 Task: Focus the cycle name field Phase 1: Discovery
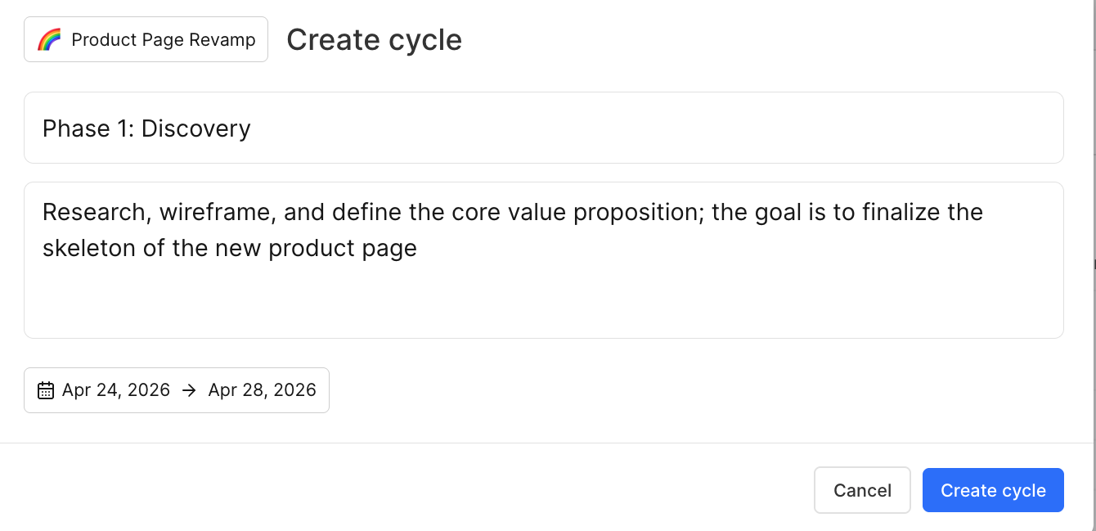[327, 128]
